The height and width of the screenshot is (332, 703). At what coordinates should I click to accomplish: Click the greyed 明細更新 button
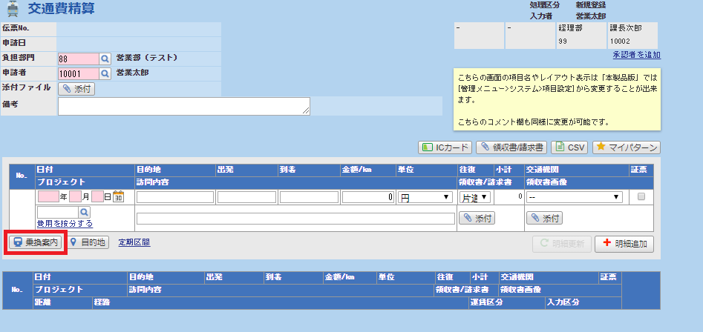click(562, 243)
